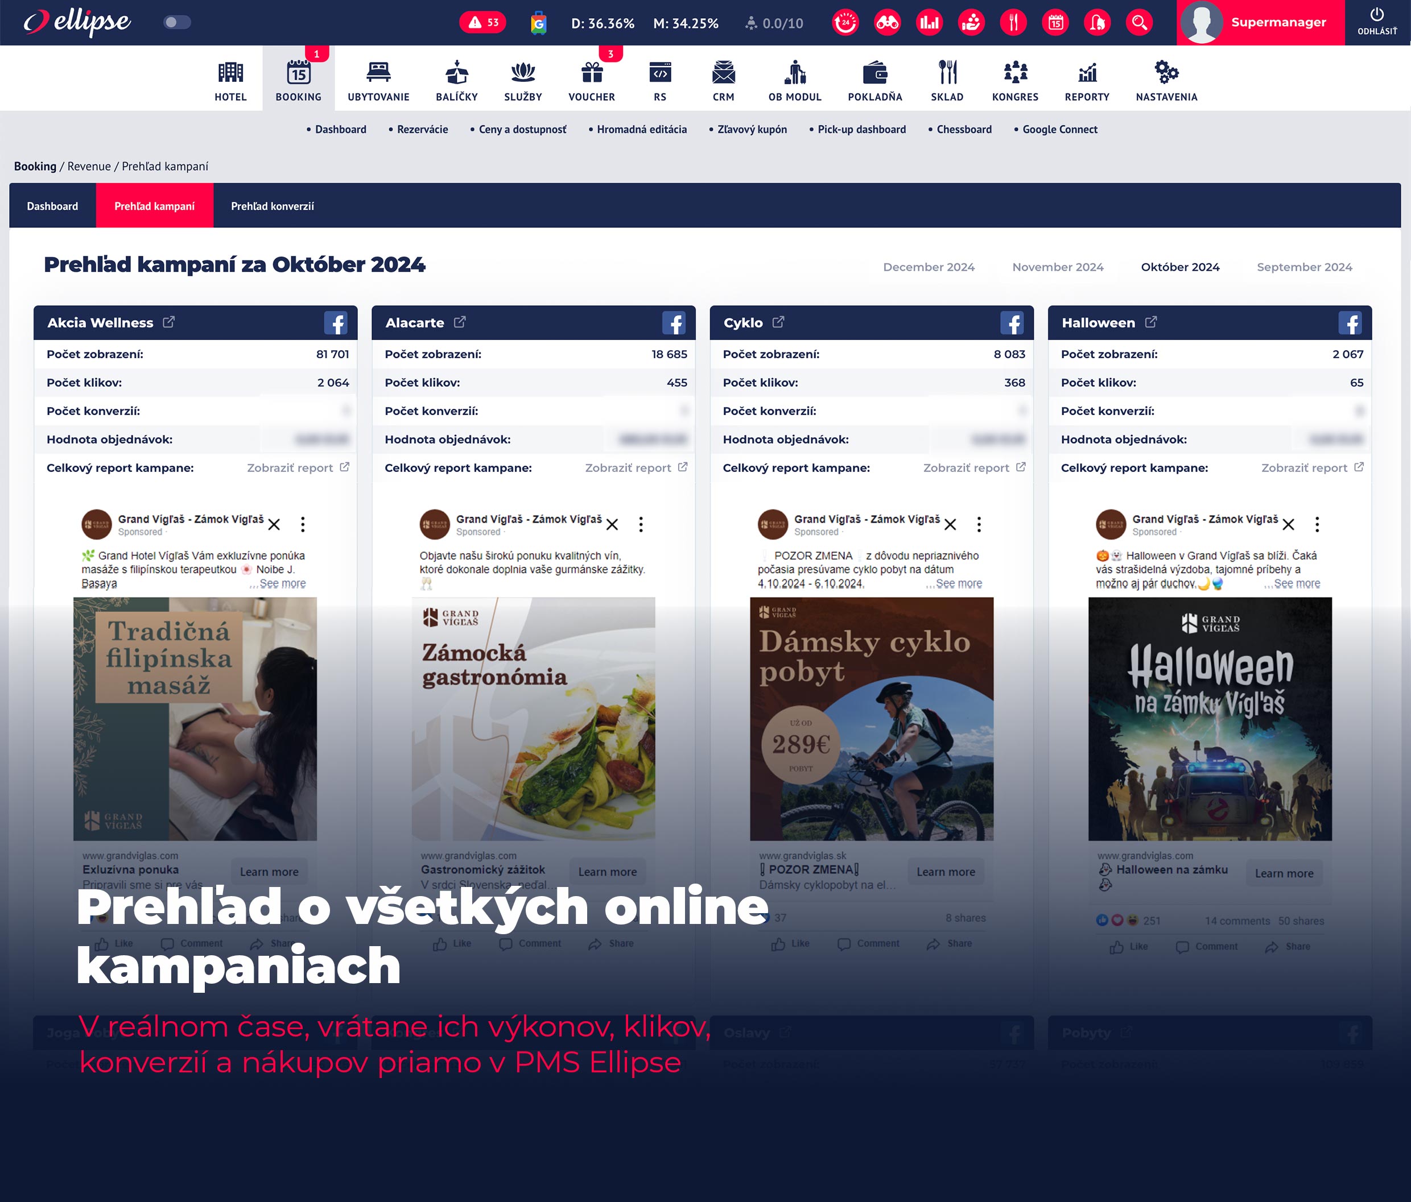Viewport: 1411px width, 1202px height.
Task: Open the Ubytovanie module
Action: (x=378, y=80)
